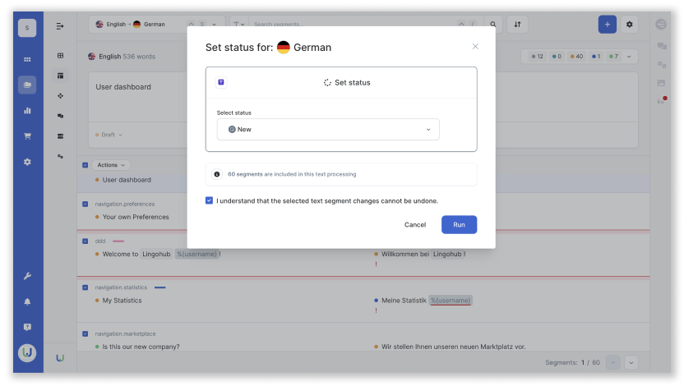Select the Willkommen bei translation text

point(405,254)
